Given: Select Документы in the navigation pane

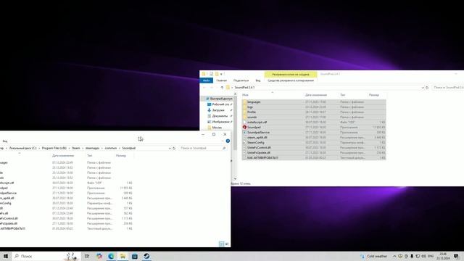Looking at the screenshot, I should [220, 116].
